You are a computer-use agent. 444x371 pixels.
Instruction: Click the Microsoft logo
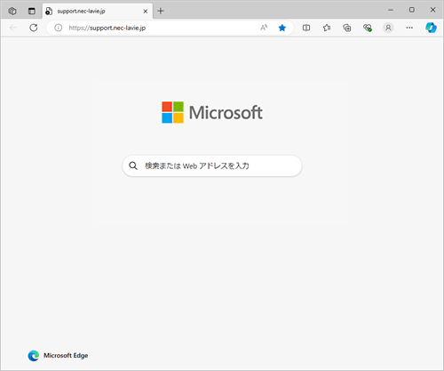coord(212,112)
